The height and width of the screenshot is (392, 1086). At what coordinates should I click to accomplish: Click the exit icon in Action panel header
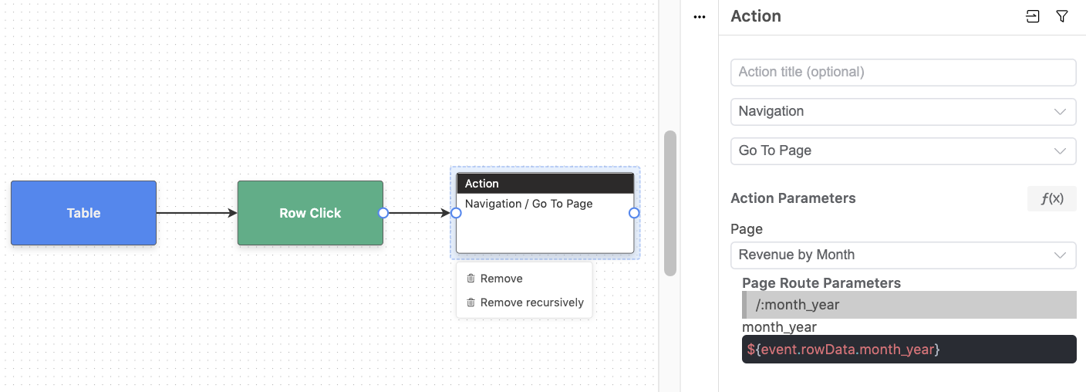(1032, 16)
